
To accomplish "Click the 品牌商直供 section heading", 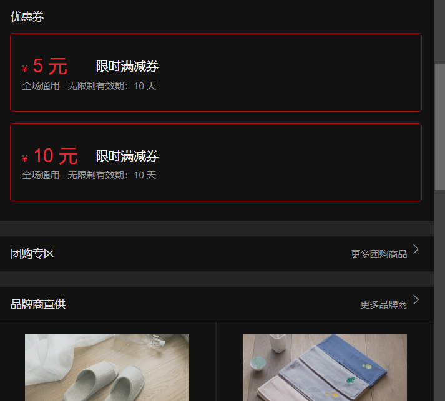I will point(38,304).
